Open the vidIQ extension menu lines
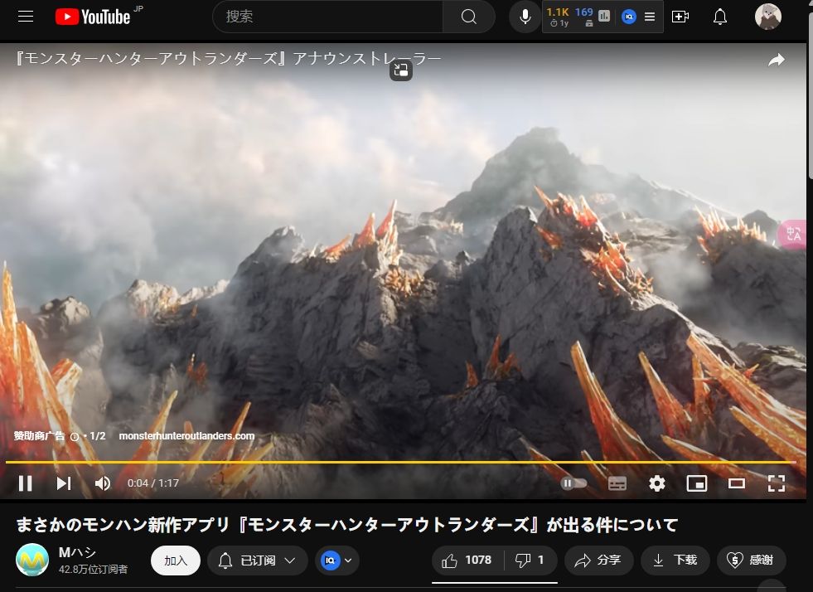 coord(650,17)
